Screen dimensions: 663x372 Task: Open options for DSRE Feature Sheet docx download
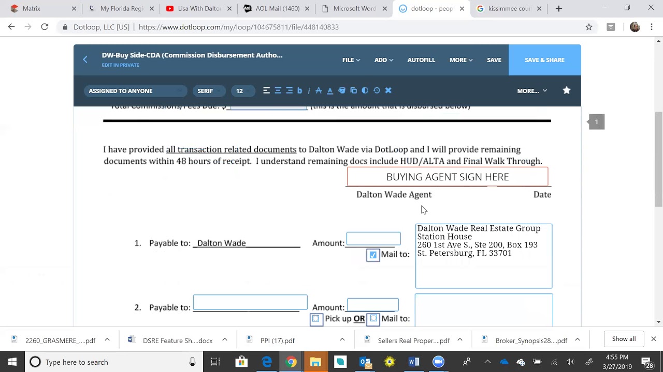point(225,339)
